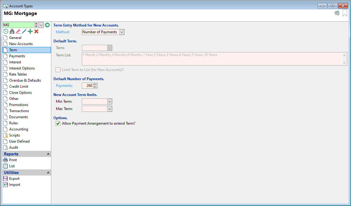Click the history clock toolbar icon
This screenshot has width=351, height=206.
(x=6, y=31)
